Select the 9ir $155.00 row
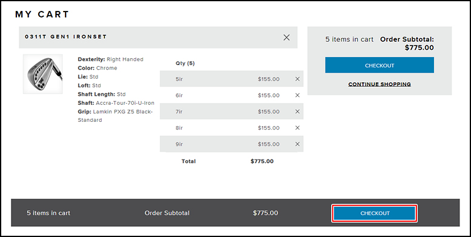 (232, 144)
